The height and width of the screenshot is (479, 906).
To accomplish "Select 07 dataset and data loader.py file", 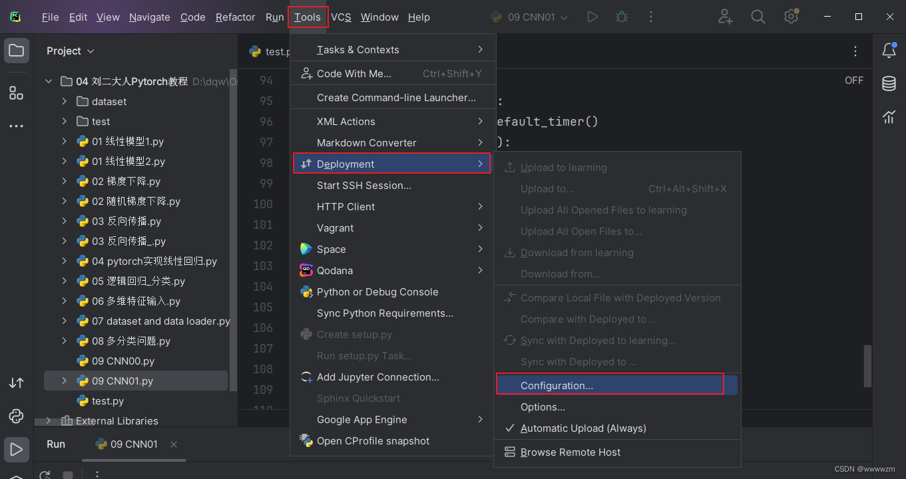I will coord(161,321).
